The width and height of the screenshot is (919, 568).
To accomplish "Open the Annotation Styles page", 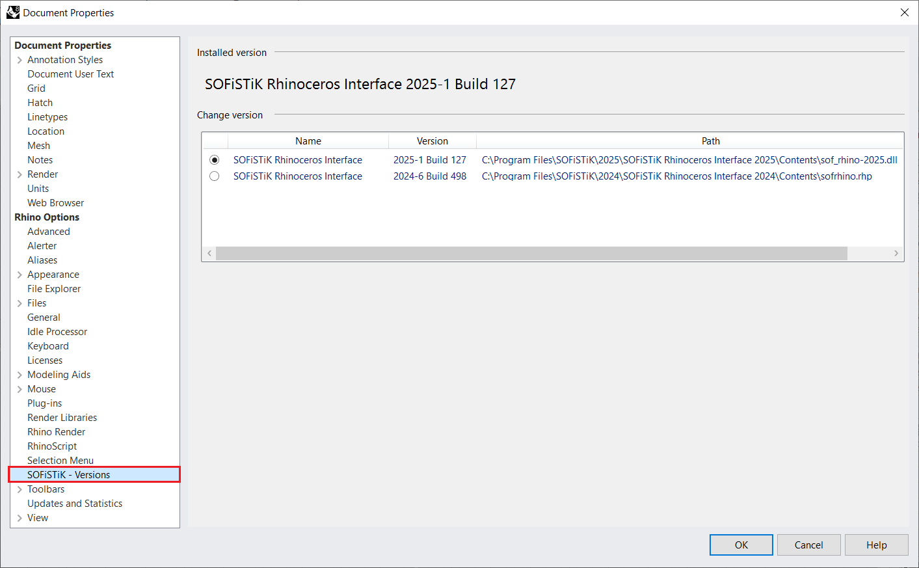I will click(65, 60).
